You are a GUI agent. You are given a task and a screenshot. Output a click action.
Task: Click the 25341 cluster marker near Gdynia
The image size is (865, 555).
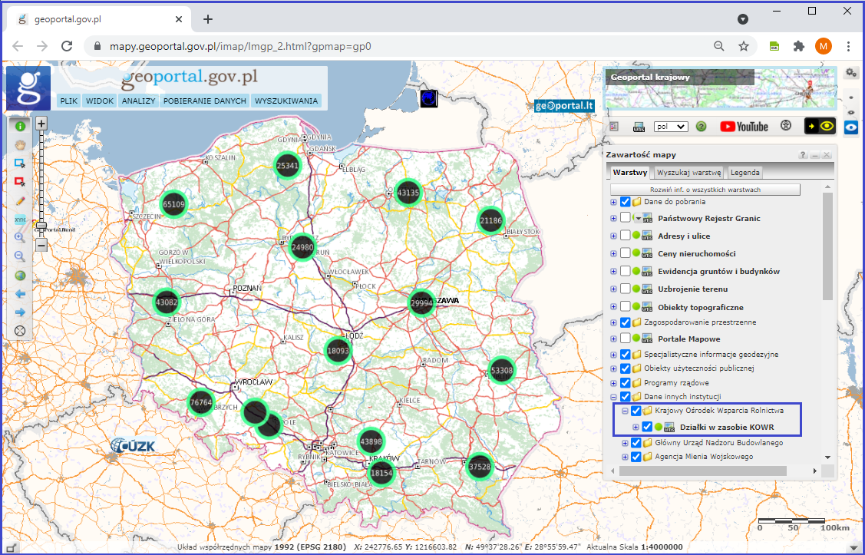tap(287, 165)
